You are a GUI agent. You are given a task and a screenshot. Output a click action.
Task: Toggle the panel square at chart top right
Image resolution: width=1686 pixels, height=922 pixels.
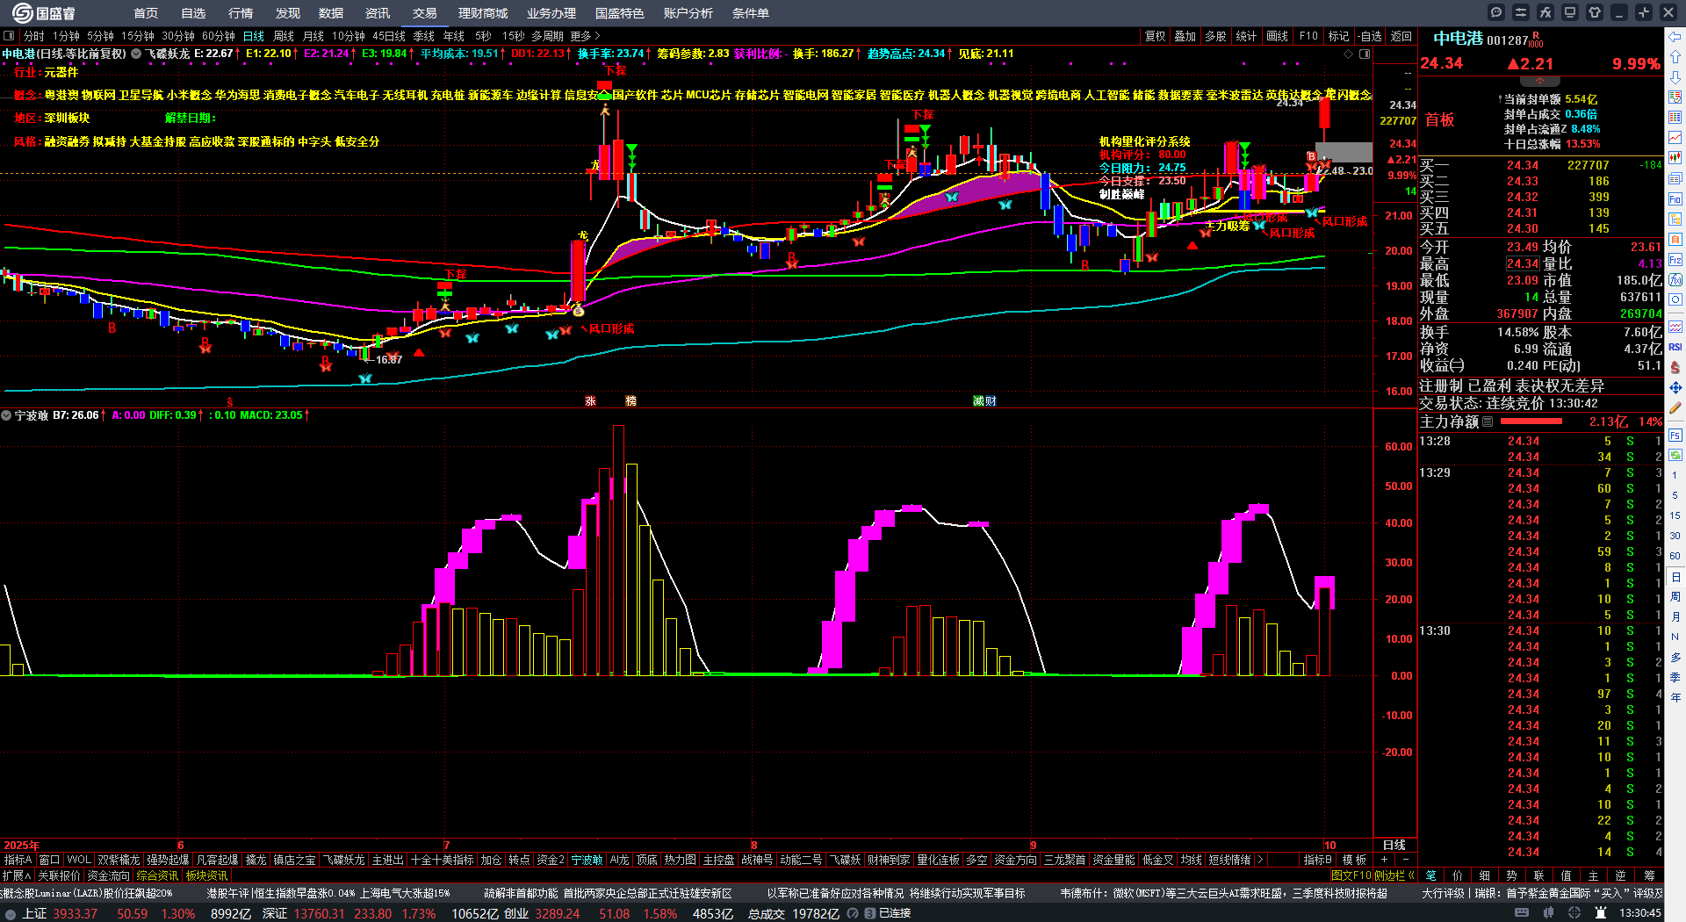click(1365, 54)
